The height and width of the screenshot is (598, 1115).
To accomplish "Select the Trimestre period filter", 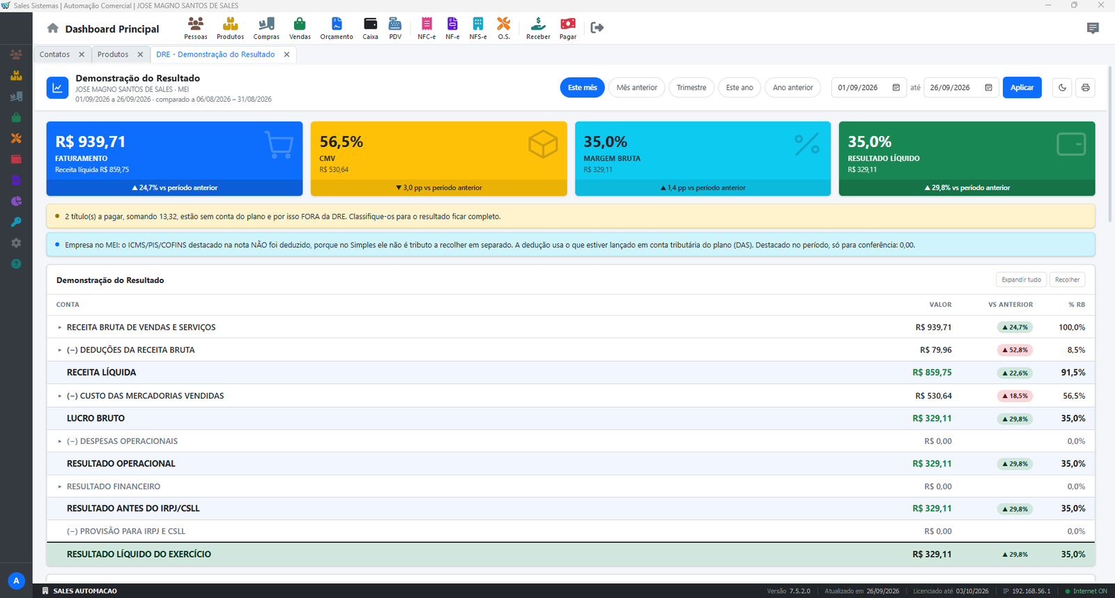I will pyautogui.click(x=691, y=88).
